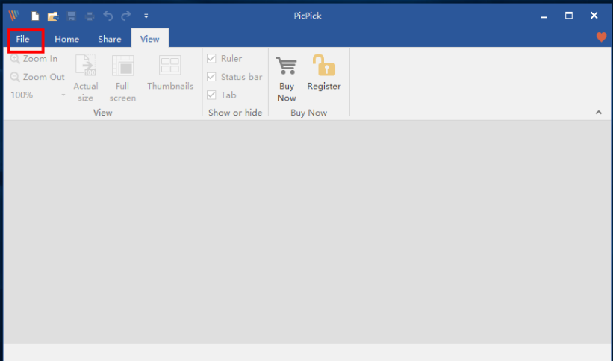Screen dimensions: 613x361
Task: Click the Print icon in quick access toolbar
Action: [x=89, y=16]
